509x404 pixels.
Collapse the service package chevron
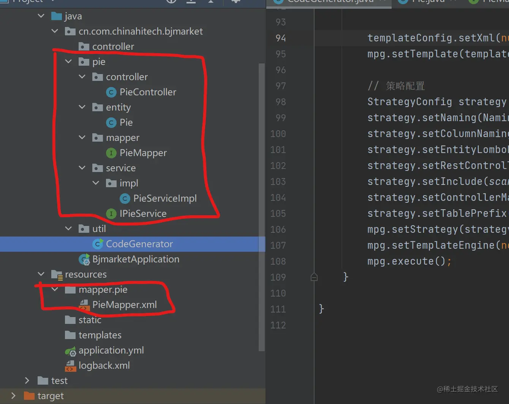[82, 168]
